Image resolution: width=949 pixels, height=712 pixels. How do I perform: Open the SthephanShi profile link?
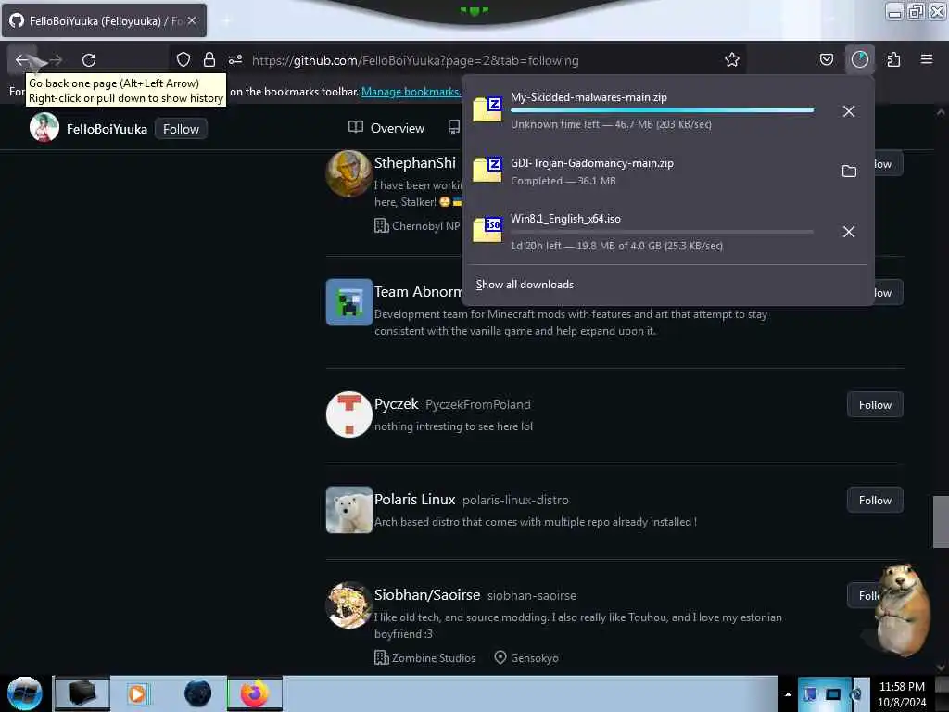click(x=415, y=163)
